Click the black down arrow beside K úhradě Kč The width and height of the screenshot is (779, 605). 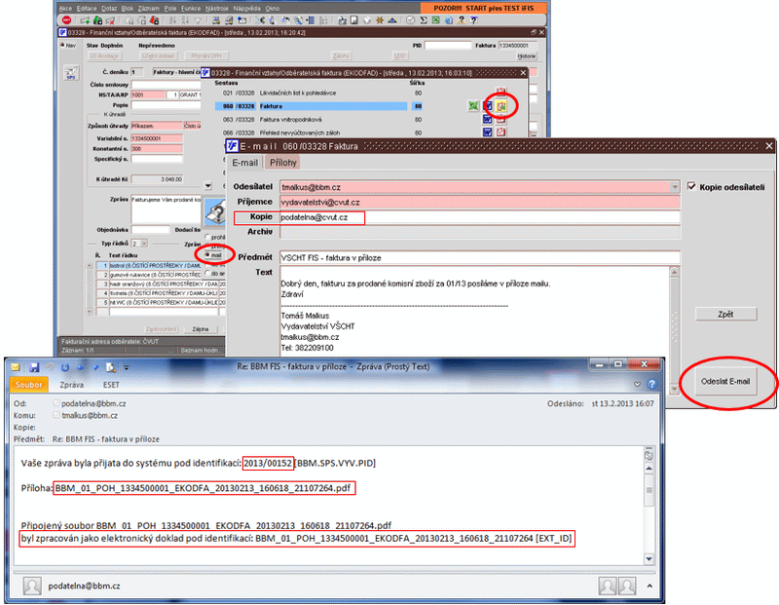click(208, 185)
